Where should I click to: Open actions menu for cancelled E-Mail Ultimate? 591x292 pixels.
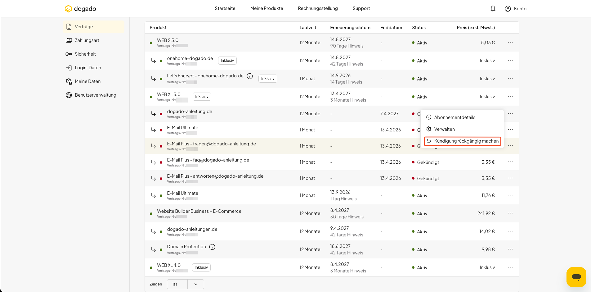pos(510,130)
